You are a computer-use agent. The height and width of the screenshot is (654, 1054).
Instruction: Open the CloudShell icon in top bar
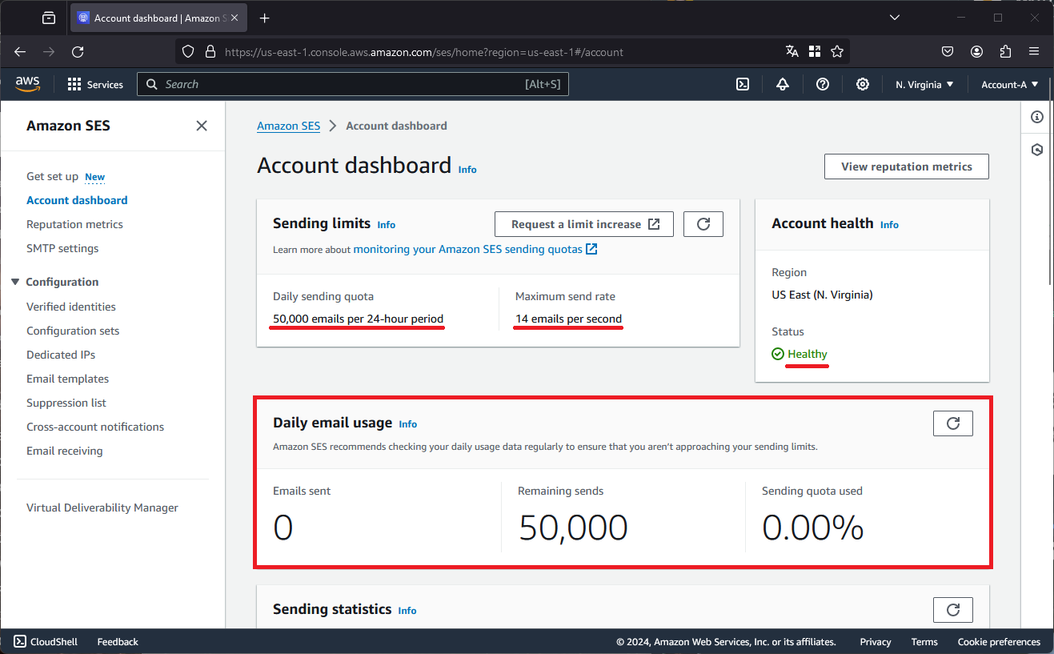pos(743,84)
